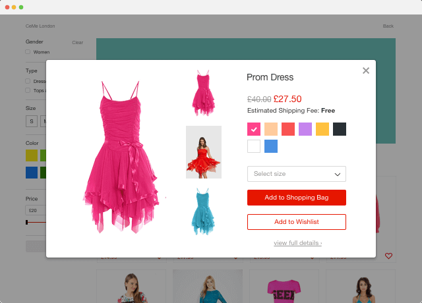Viewport: 422px width, 303px height.
Task: Click the green window maximize button
Action: pos(21,7)
